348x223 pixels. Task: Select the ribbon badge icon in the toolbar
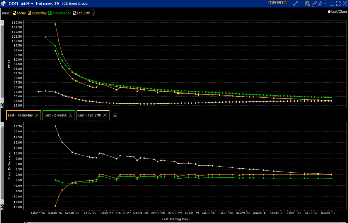pos(307,3)
